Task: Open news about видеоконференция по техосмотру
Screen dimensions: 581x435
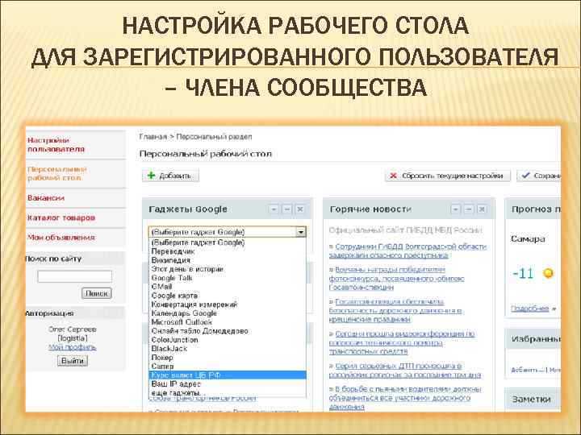Action: [402, 342]
